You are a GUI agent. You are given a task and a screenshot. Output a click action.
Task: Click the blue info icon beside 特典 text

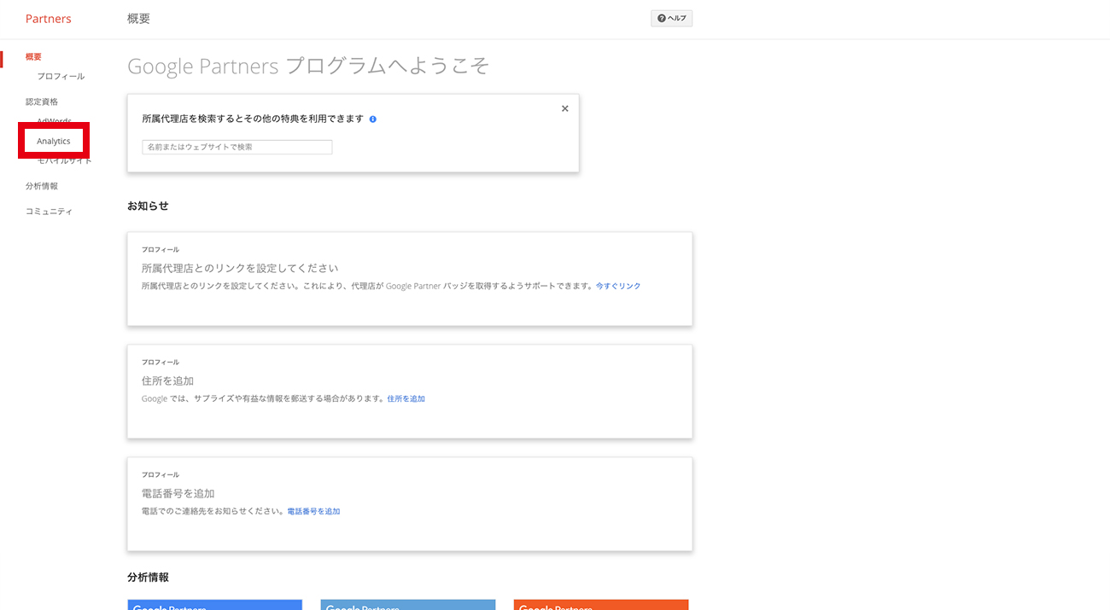[x=373, y=119]
